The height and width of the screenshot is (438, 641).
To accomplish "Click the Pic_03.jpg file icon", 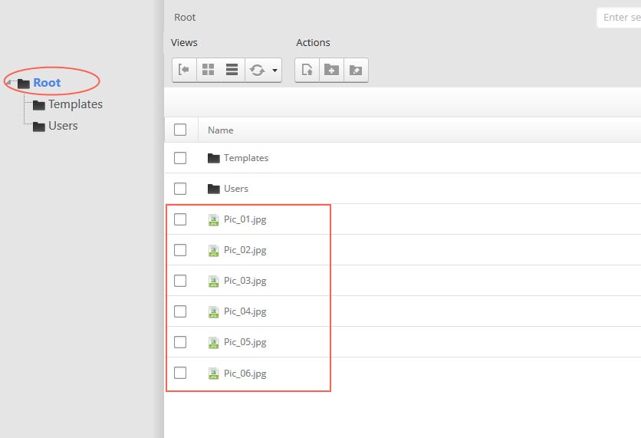I will tap(214, 281).
